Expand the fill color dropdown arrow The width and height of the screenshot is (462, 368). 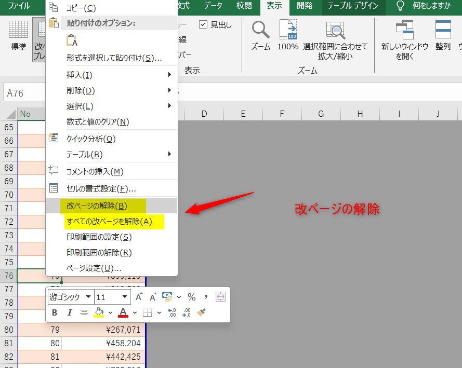coord(110,312)
